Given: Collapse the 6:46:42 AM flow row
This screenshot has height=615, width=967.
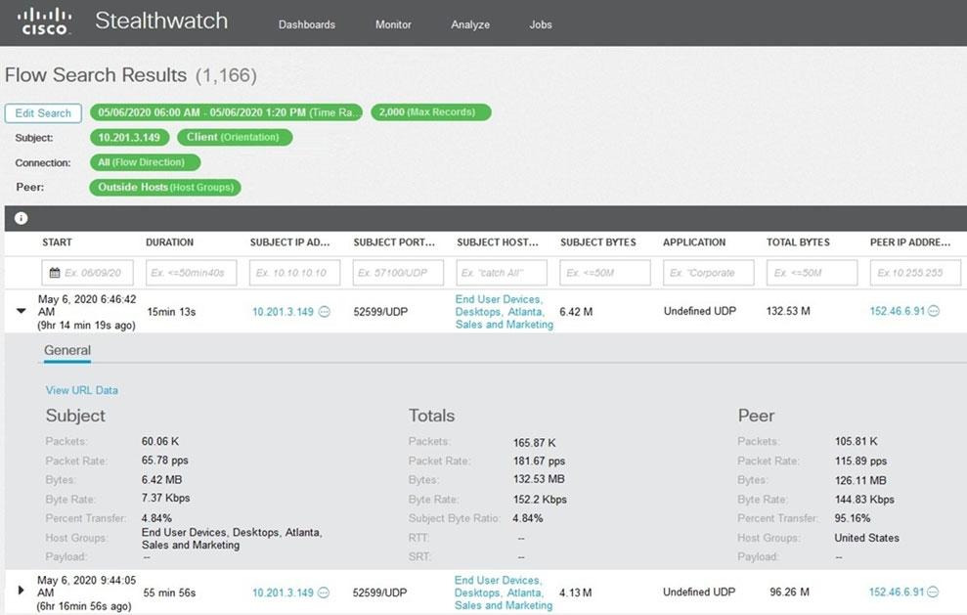Looking at the screenshot, I should pyautogui.click(x=22, y=312).
